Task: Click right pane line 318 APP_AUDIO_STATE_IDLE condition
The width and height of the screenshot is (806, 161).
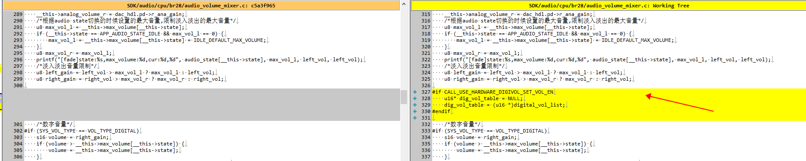Action: tap(538, 34)
